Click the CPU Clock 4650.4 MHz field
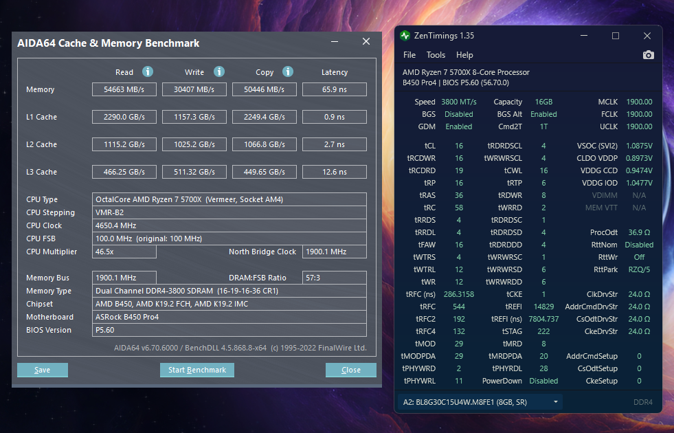 pos(229,225)
